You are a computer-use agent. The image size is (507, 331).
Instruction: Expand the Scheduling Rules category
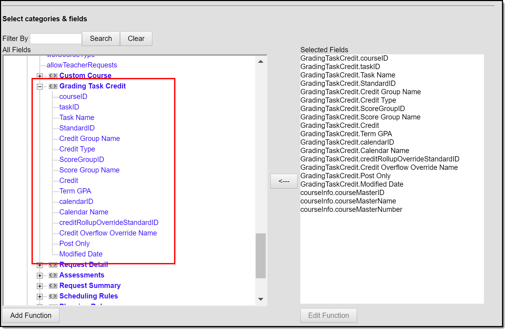40,296
